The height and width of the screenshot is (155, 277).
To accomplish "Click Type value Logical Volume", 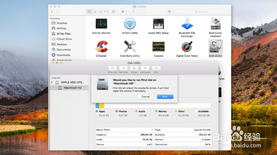I will [x=202, y=130].
